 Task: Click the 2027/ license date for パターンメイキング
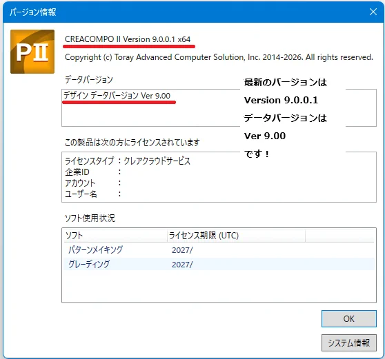click(182, 250)
